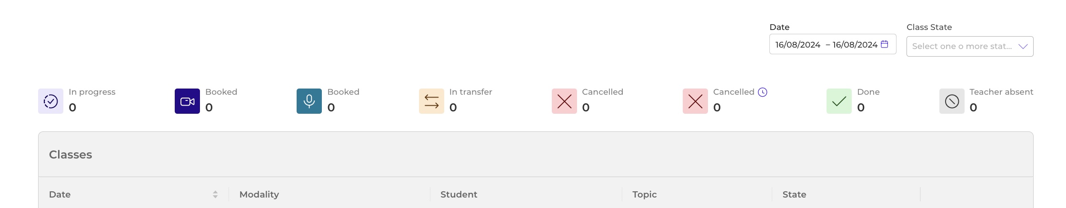
Task: Open the calendar icon in Date field
Action: pyautogui.click(x=885, y=44)
